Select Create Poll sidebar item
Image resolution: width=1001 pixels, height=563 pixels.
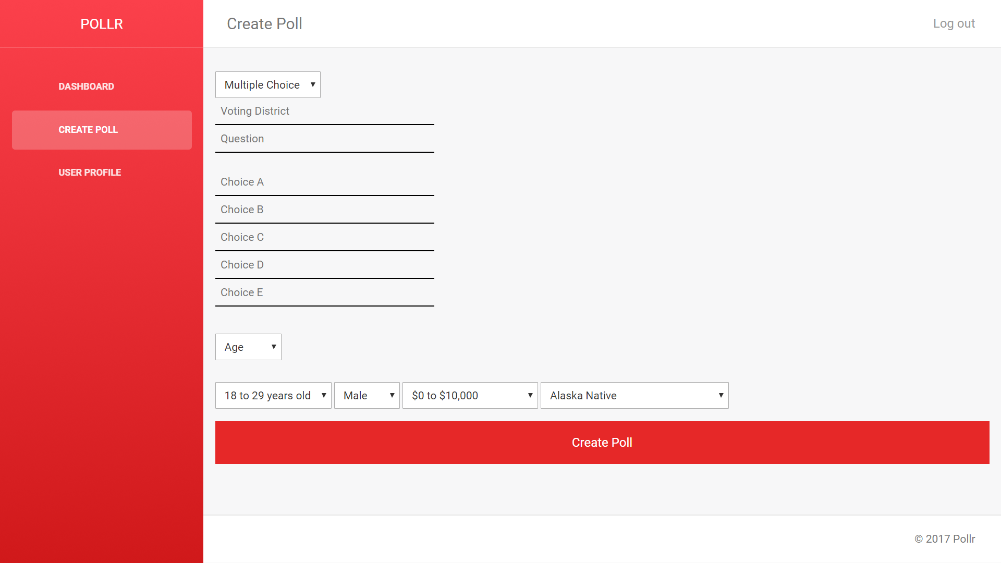click(102, 130)
